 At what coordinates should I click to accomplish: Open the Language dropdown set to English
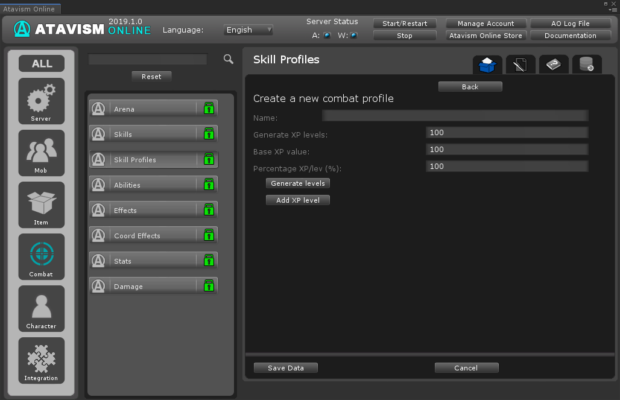[x=248, y=30]
